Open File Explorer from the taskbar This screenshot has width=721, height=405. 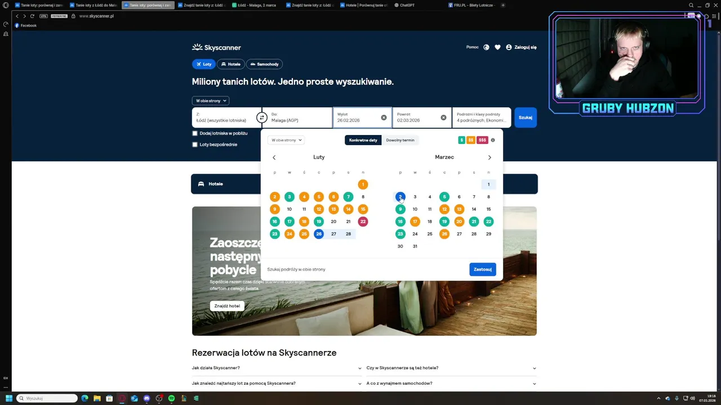97,398
